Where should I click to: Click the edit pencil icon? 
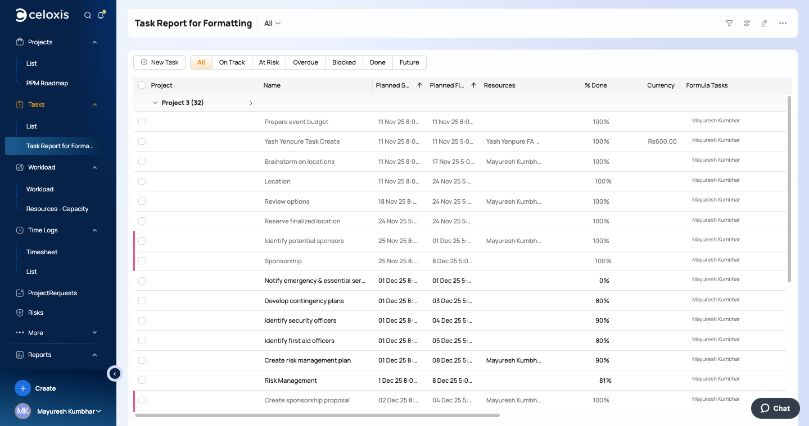[764, 24]
